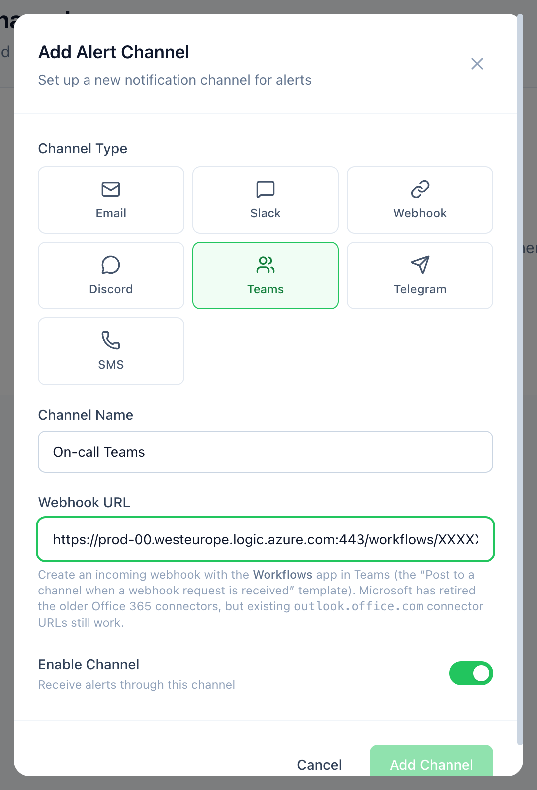Click the 'Webhook URL' label
The image size is (537, 790).
[84, 503]
